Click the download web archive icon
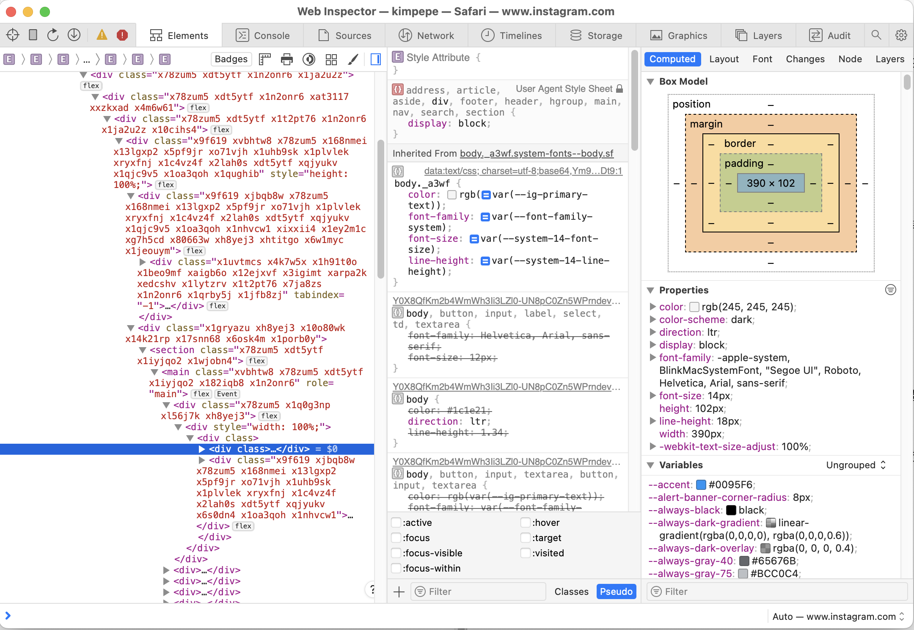The width and height of the screenshot is (914, 630). click(x=74, y=35)
